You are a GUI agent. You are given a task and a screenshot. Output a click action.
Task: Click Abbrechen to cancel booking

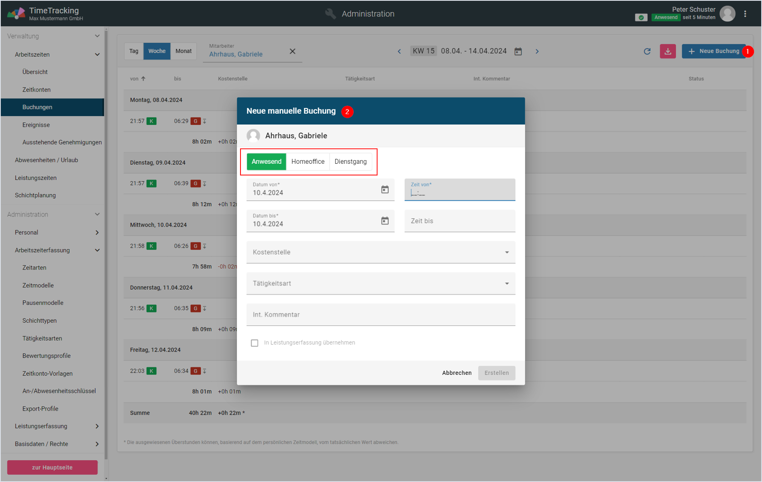(456, 373)
